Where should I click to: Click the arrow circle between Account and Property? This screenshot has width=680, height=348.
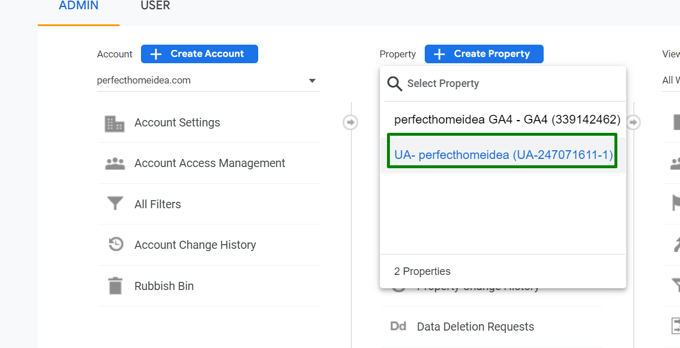coord(350,122)
